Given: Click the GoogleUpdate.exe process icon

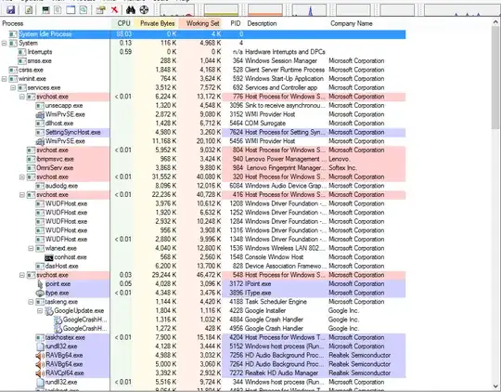Looking at the screenshot, I should pos(49,310).
